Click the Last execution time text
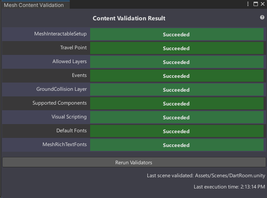Image resolution: width=267 pixels, height=198 pixels. point(229,187)
